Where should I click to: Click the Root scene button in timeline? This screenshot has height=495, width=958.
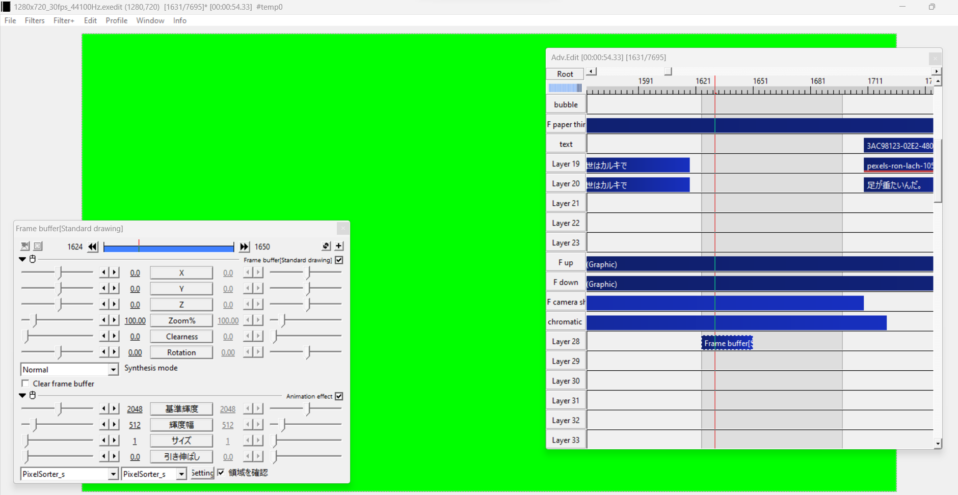[x=565, y=74]
